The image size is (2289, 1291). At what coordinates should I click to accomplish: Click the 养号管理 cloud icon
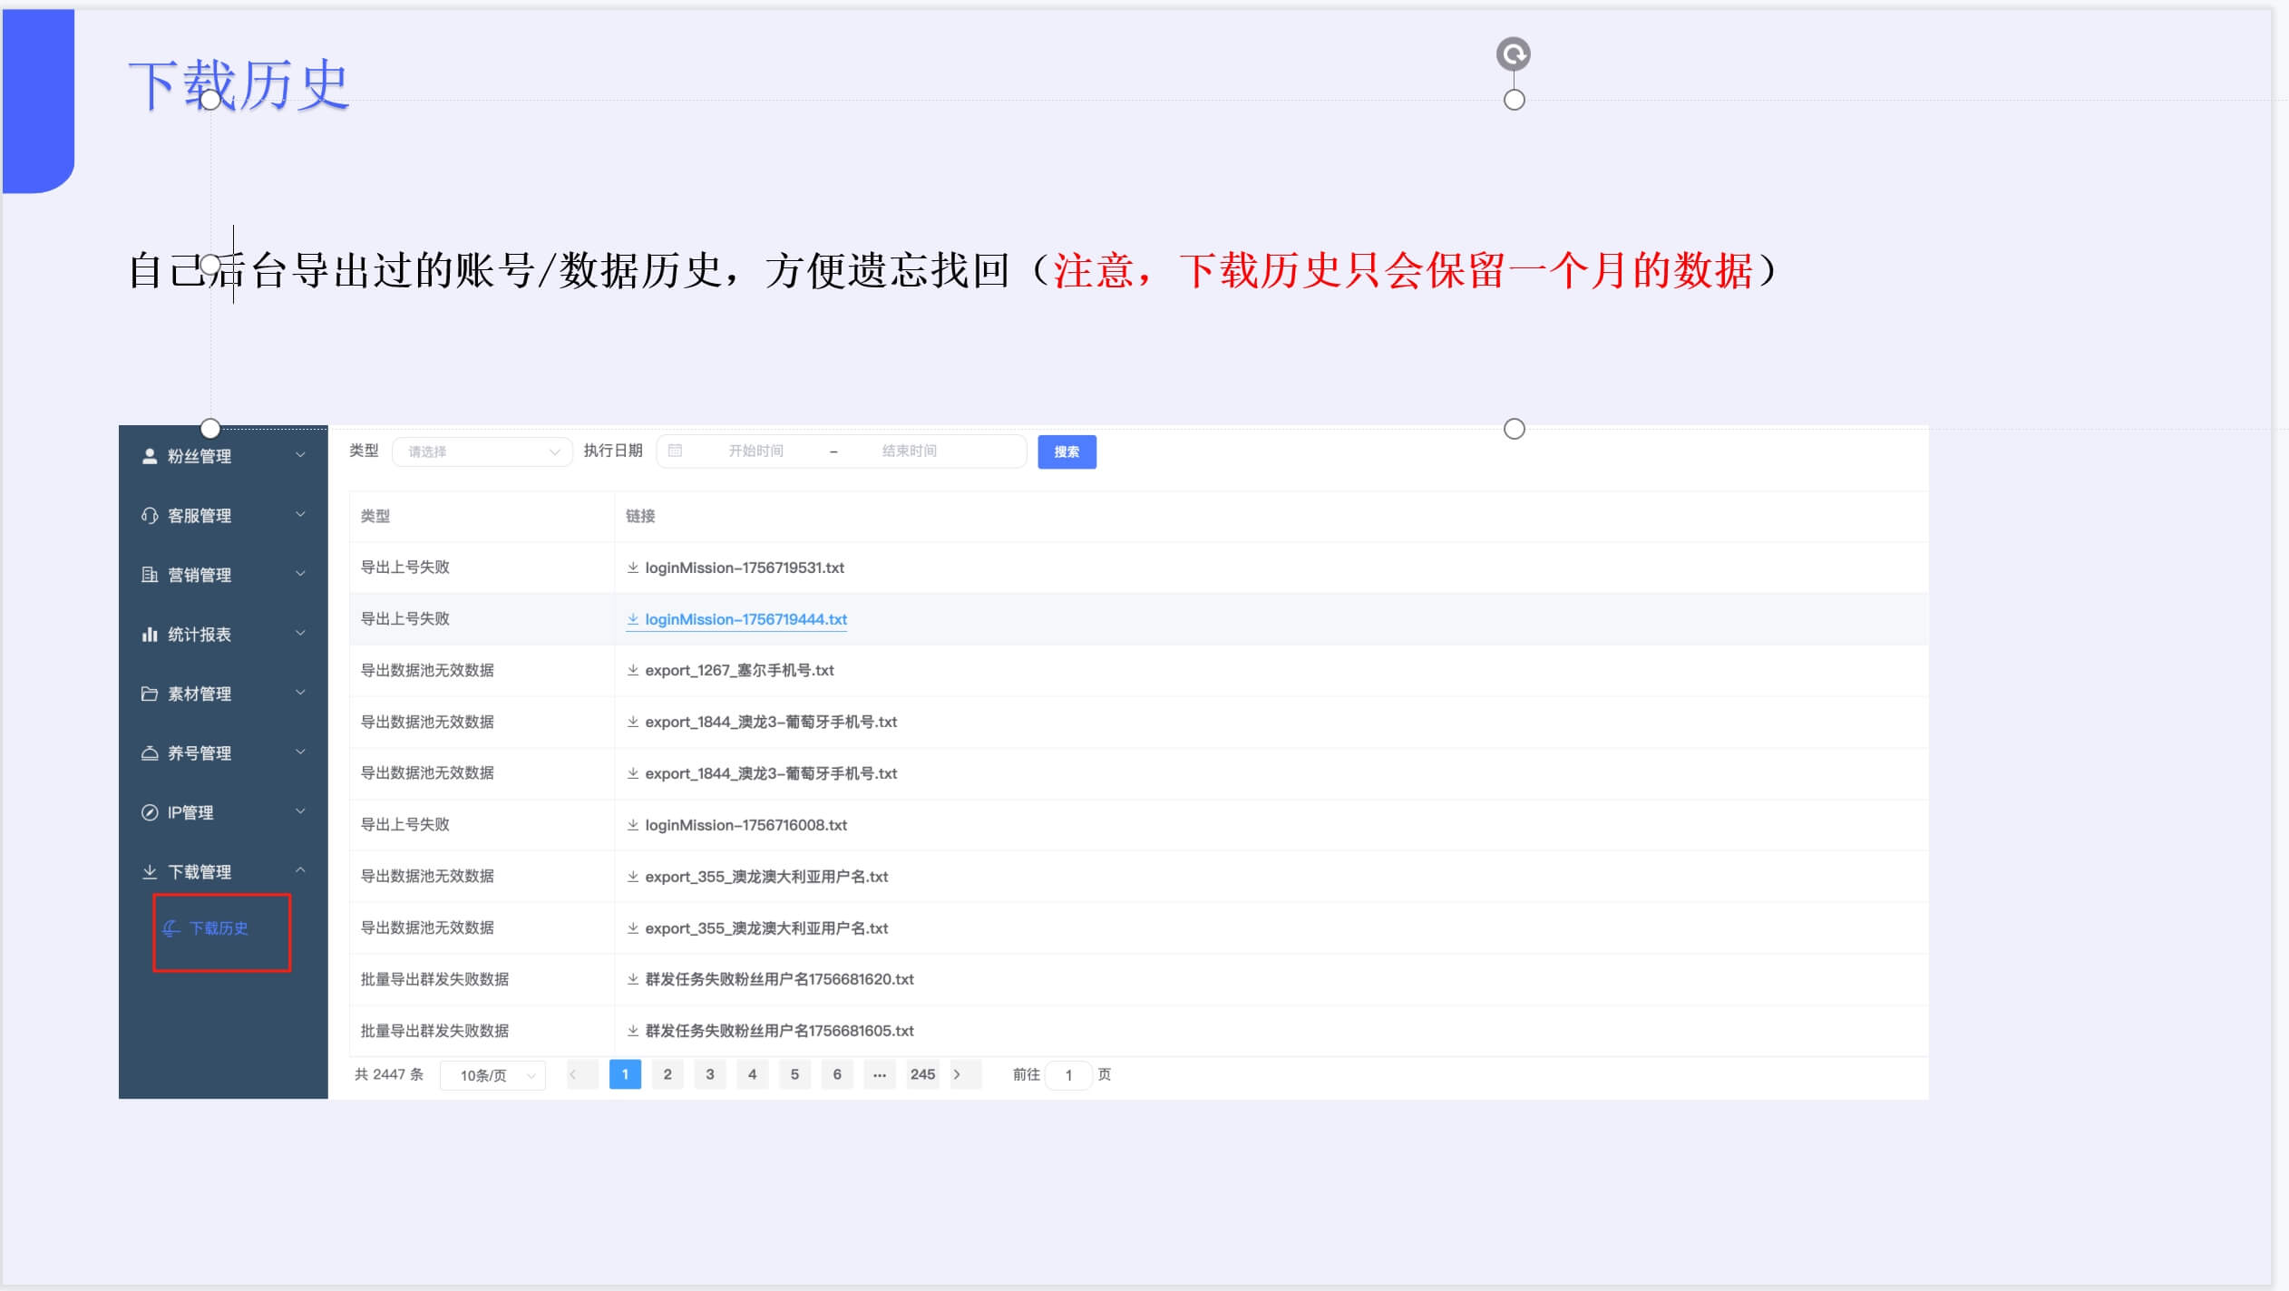tap(150, 752)
